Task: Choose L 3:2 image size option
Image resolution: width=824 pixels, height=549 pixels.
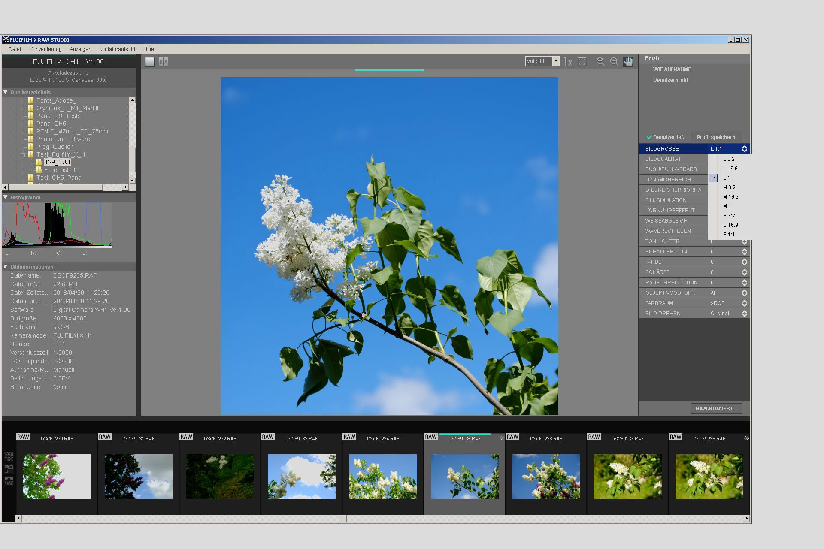Action: [731, 159]
